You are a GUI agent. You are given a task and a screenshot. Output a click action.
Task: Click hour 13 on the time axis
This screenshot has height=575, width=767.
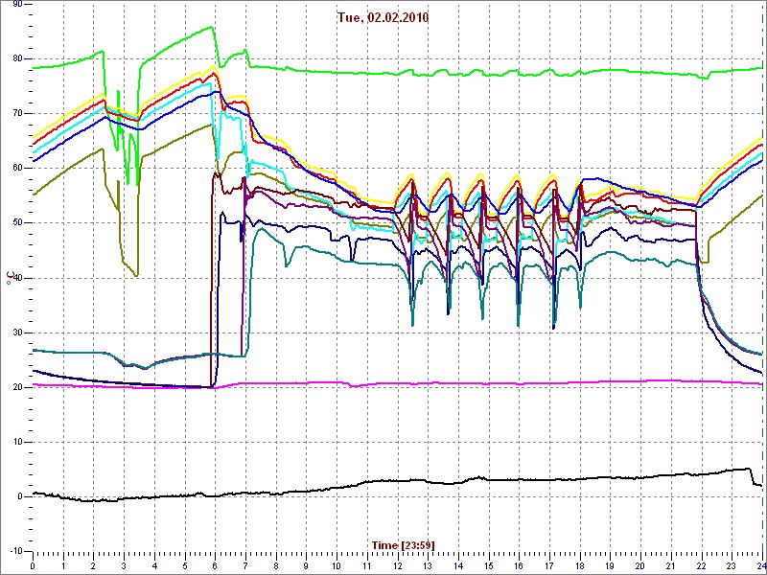coord(428,564)
